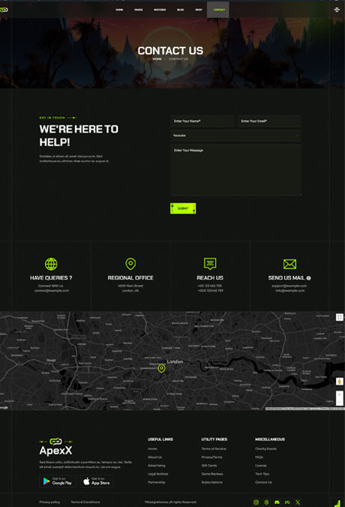The height and width of the screenshot is (507, 345).
Task: Click the location pin above Regional Office
Action: pyautogui.click(x=130, y=264)
